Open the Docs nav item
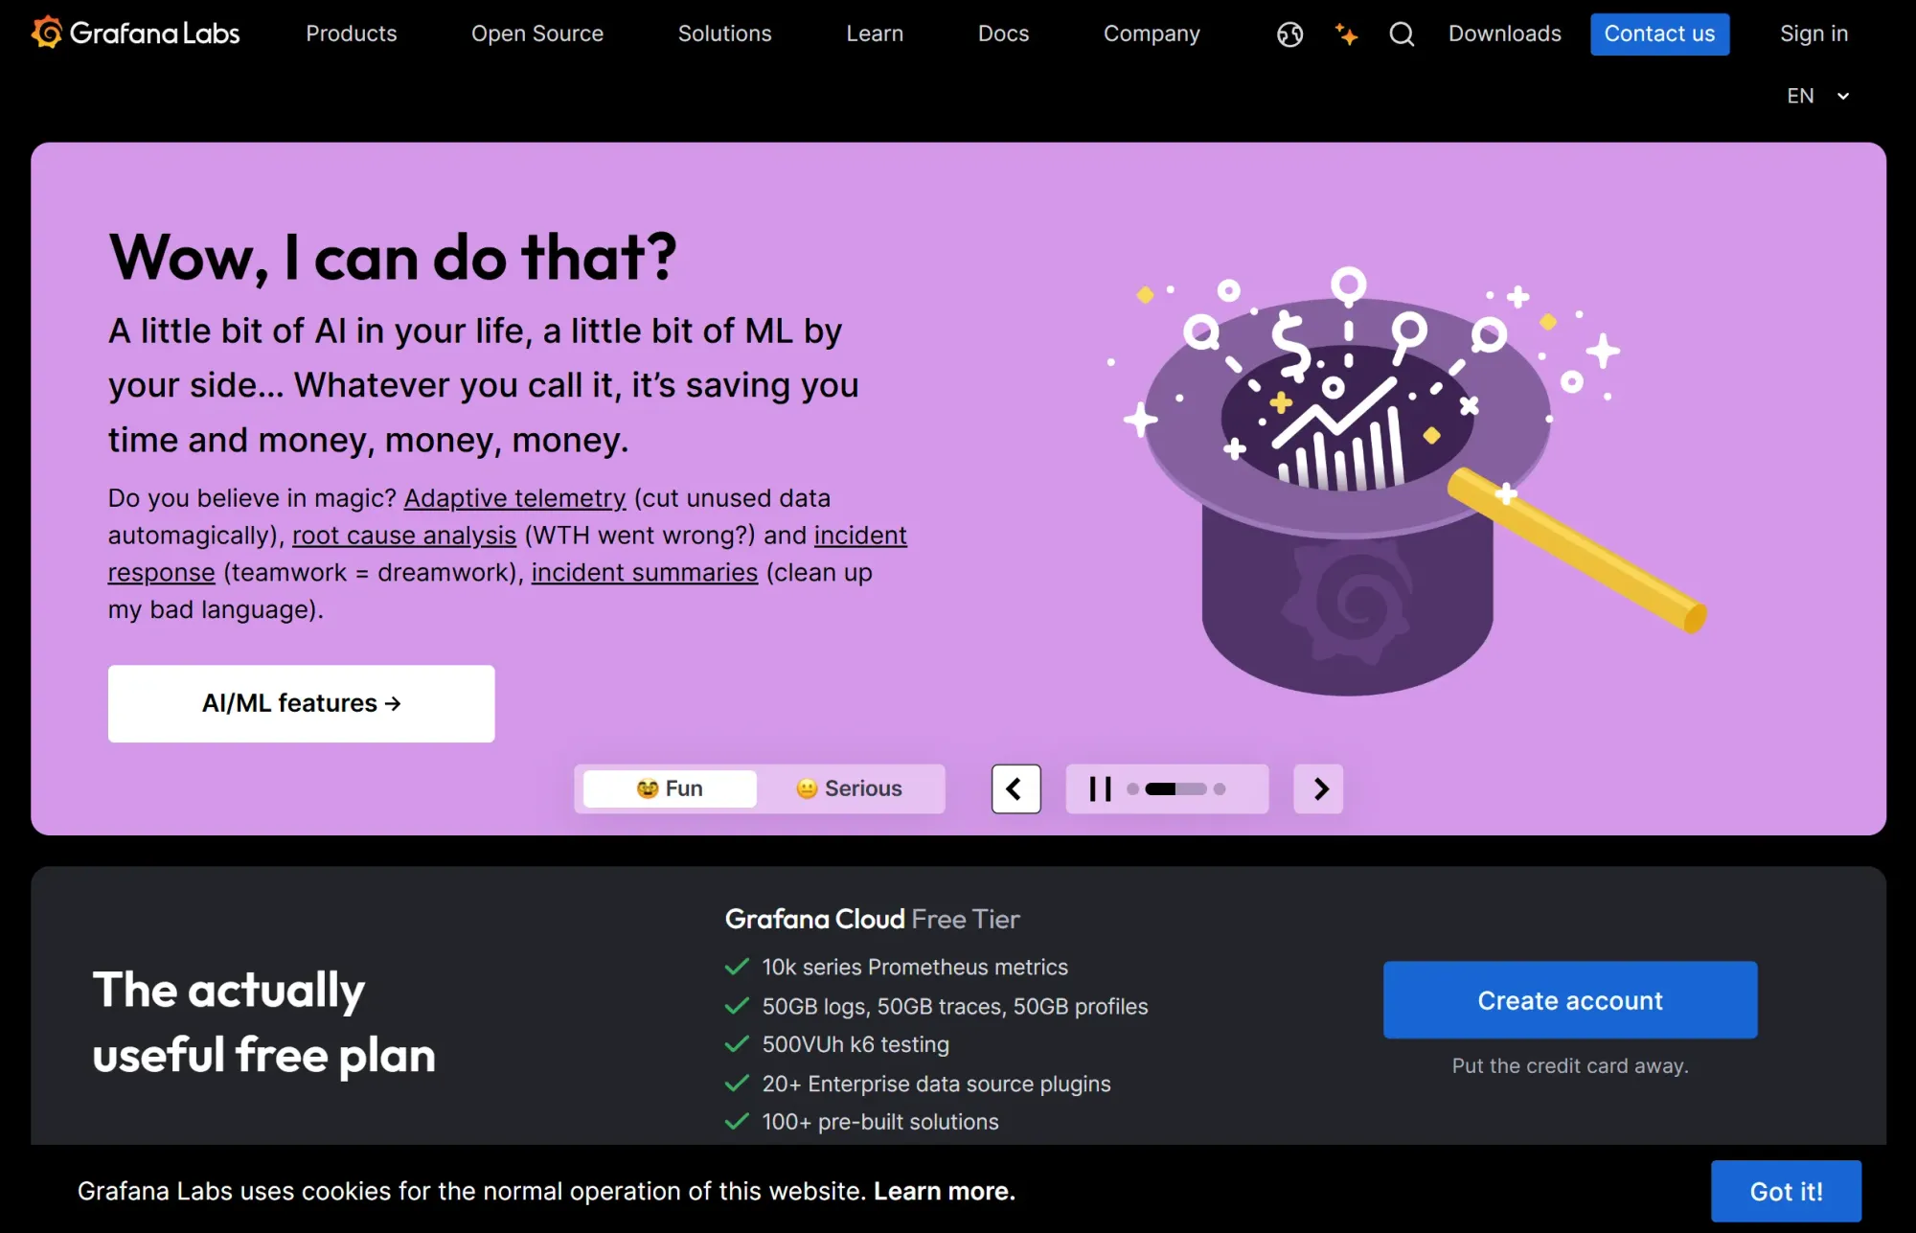The width and height of the screenshot is (1916, 1233). click(1003, 34)
